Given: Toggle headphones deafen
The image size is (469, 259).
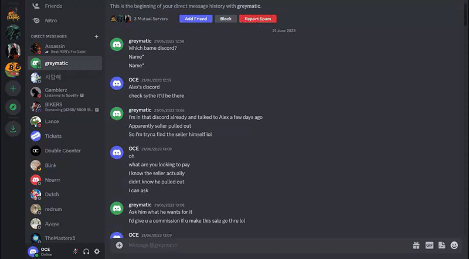Looking at the screenshot, I should point(86,251).
